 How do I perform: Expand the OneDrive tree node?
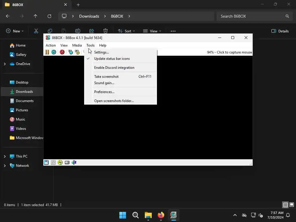coord(5,64)
